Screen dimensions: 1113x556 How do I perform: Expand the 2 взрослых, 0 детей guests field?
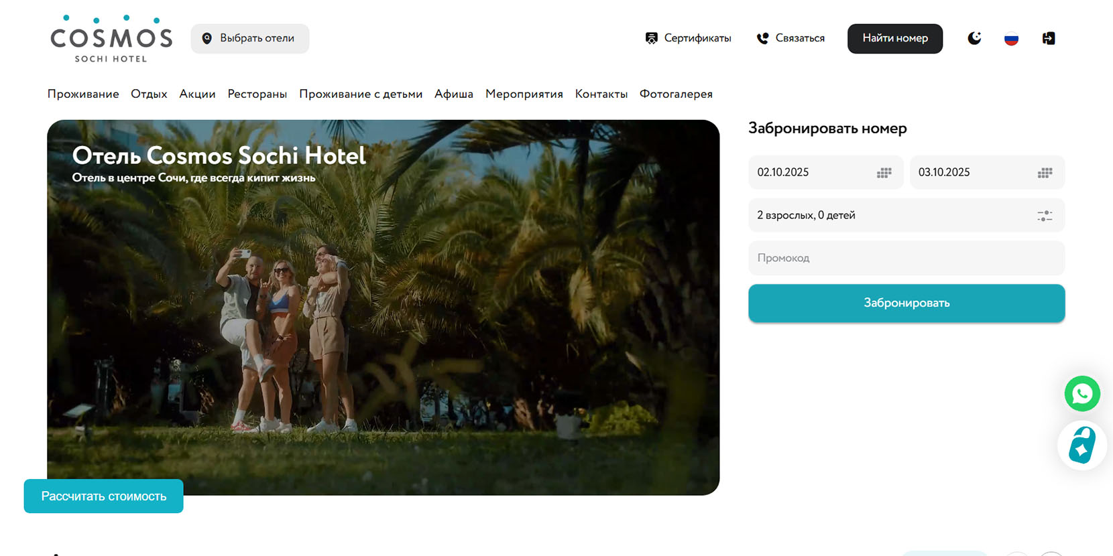[x=885, y=215]
